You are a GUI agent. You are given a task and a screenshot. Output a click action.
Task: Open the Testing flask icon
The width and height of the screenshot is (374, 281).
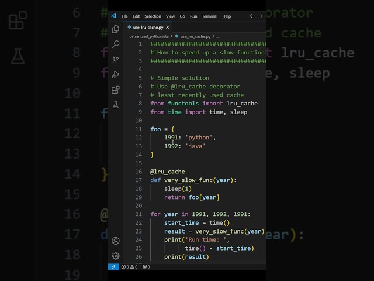116,105
